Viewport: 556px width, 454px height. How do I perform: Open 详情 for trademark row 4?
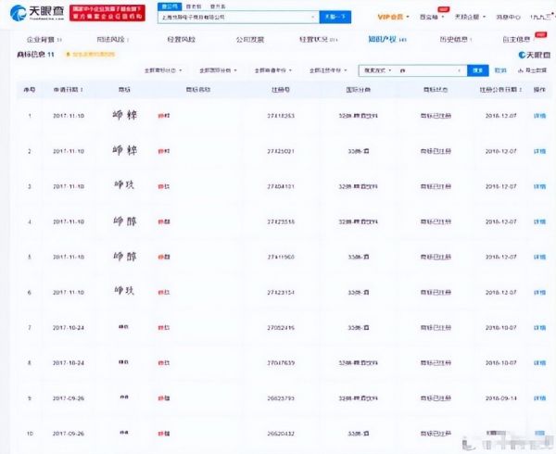pos(539,221)
